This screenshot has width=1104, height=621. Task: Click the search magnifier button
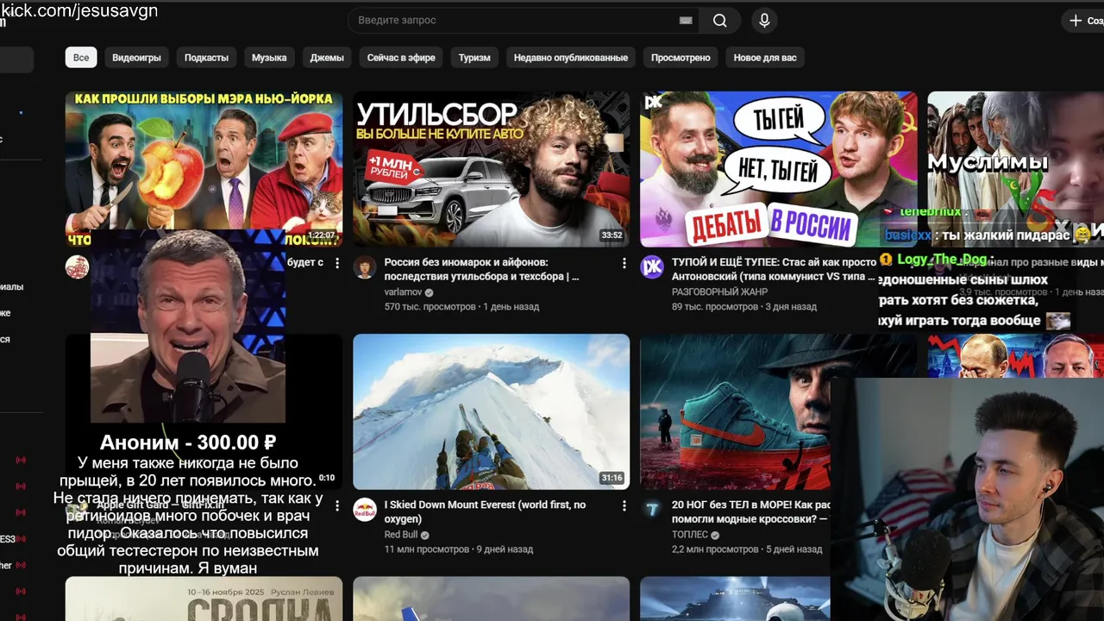(x=720, y=21)
